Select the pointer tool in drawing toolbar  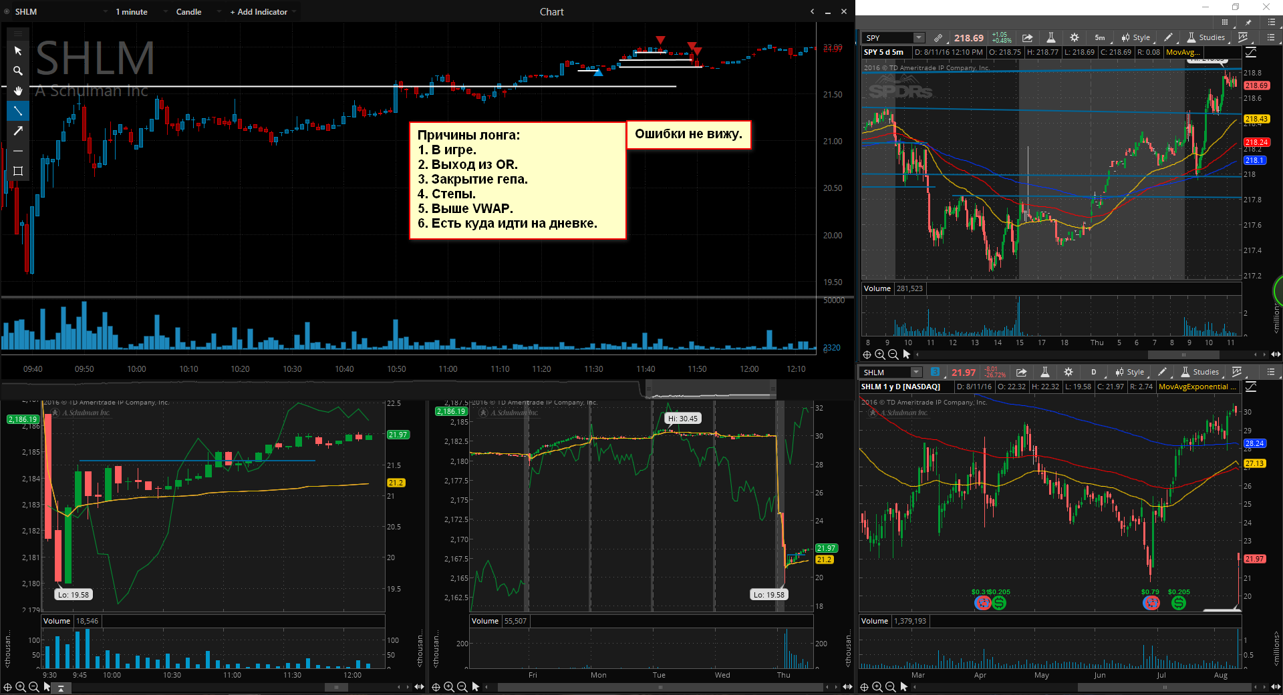(x=18, y=51)
